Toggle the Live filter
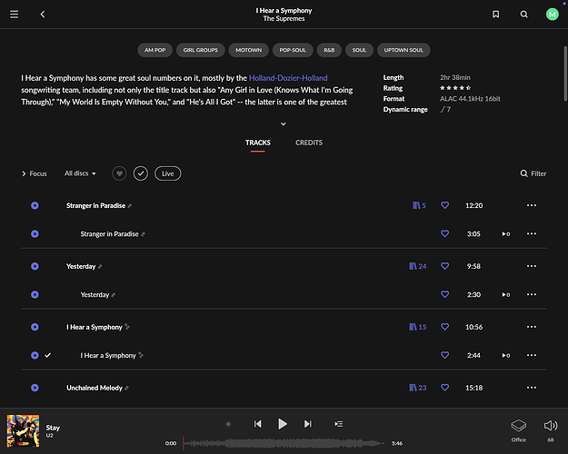The width and height of the screenshot is (568, 454). [168, 173]
